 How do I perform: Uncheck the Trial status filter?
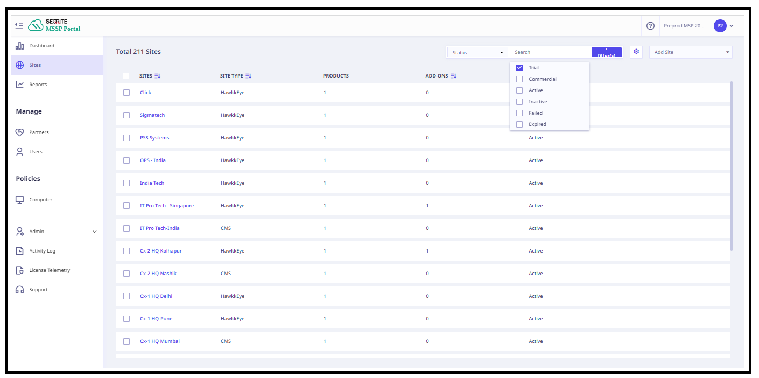[519, 68]
